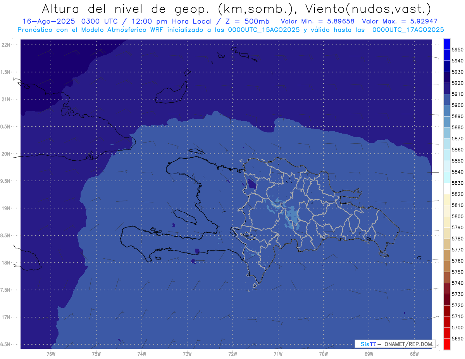Select the '0000UTC_17AGO2025' valid-until time
The width and height of the screenshot is (465, 359).
pos(408,30)
